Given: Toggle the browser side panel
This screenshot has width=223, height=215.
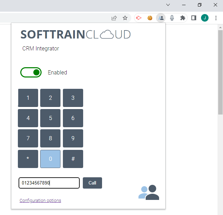Looking at the screenshot, I should (194, 18).
